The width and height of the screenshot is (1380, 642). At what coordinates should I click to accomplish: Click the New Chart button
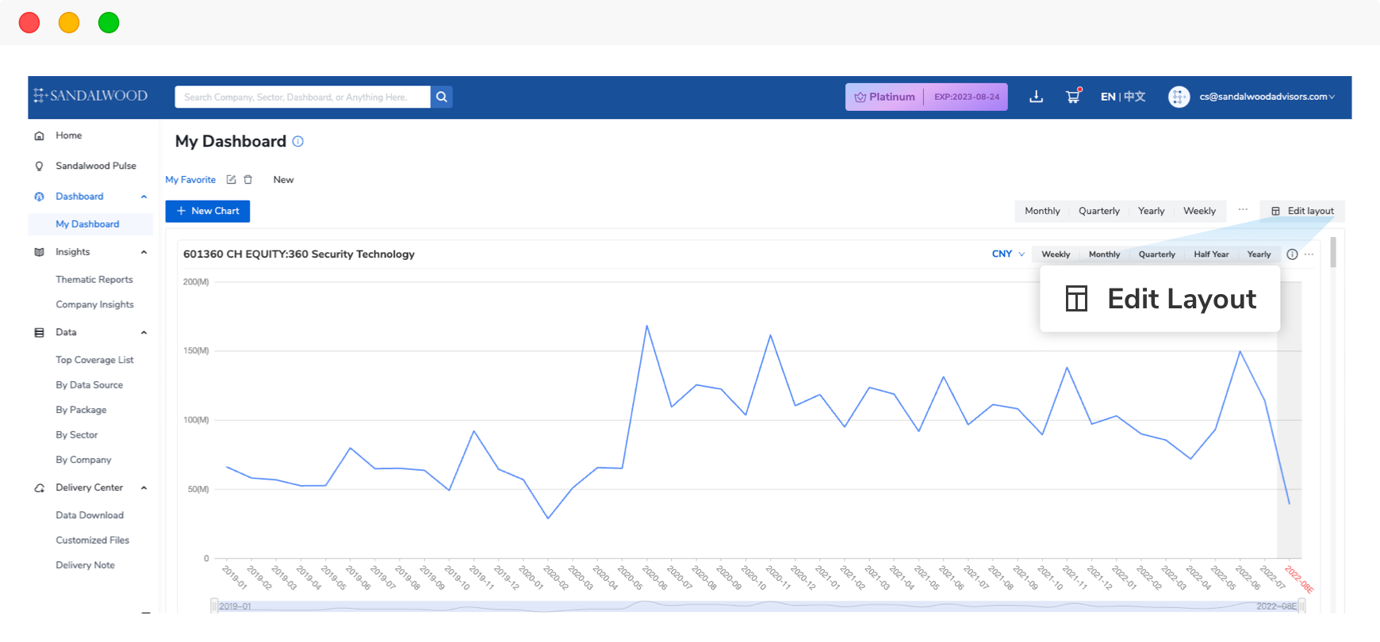click(208, 211)
